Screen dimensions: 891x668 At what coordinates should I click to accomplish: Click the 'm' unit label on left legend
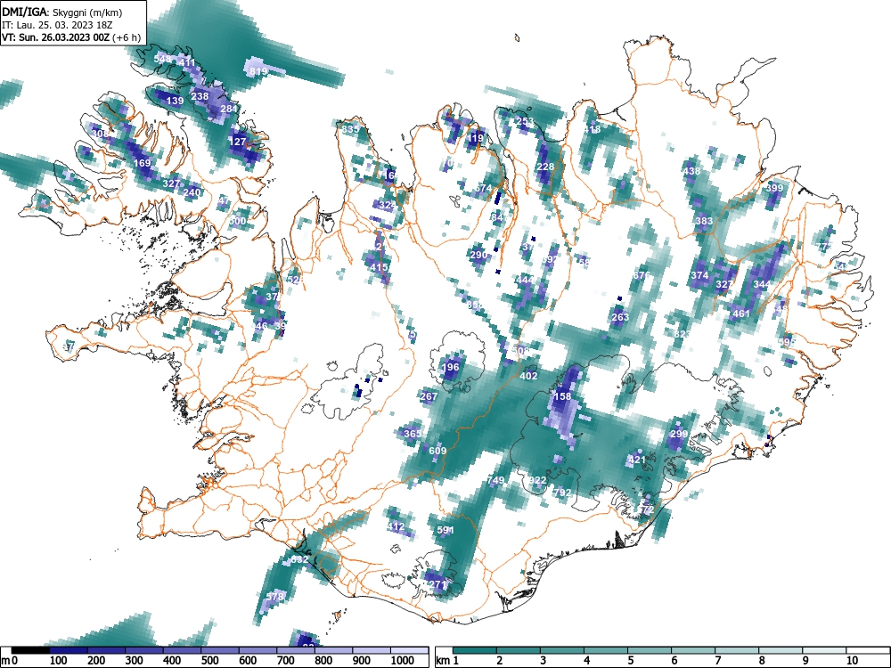coord(5,661)
